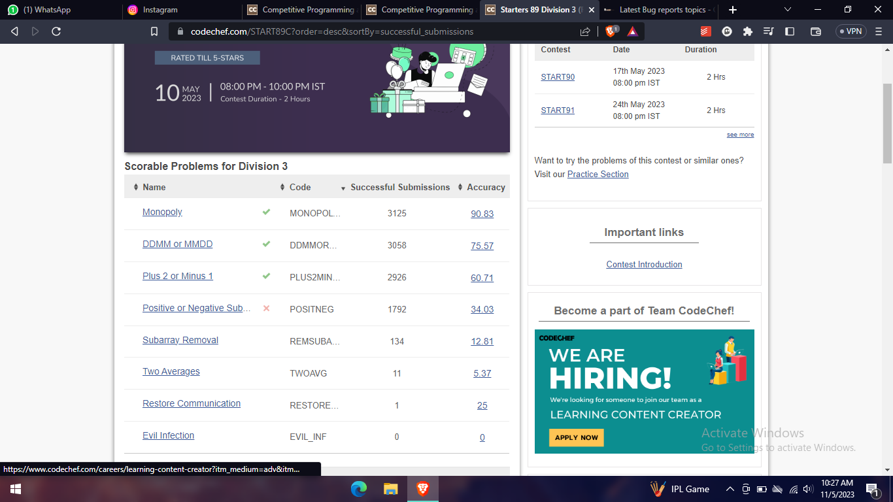Open the Restore Communication problem
This screenshot has height=502, width=893.
tap(192, 403)
